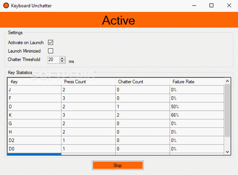
Task: Sort table by Chatter Count column header
Action: 143,82
